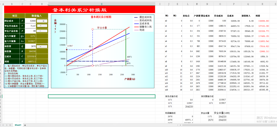Image resolution: width=277 pixels, height=127 pixels.
Task: Select column D header
Action: click(31, 4)
